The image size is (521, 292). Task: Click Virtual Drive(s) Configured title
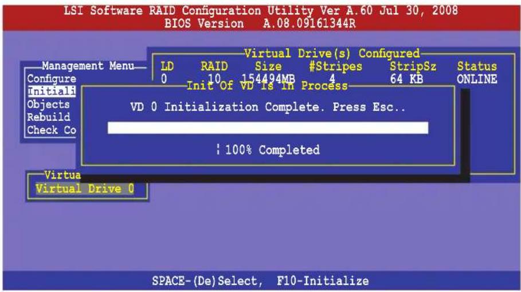click(x=332, y=53)
